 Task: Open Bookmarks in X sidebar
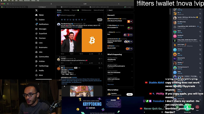point(41,47)
